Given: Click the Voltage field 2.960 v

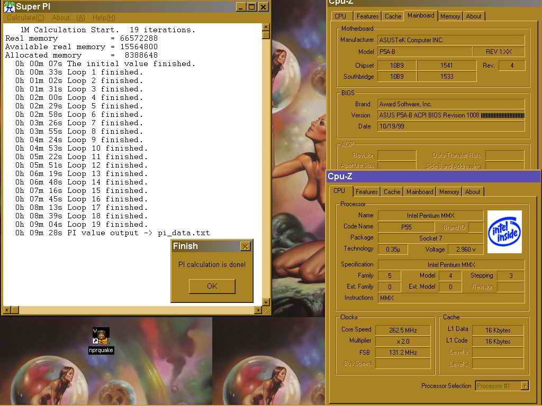Looking at the screenshot, I should coord(466,250).
